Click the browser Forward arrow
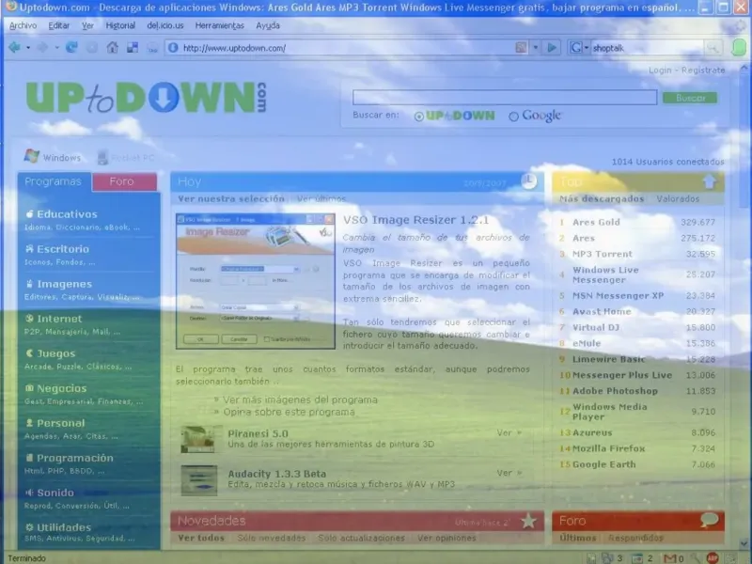The height and width of the screenshot is (564, 752). (42, 48)
